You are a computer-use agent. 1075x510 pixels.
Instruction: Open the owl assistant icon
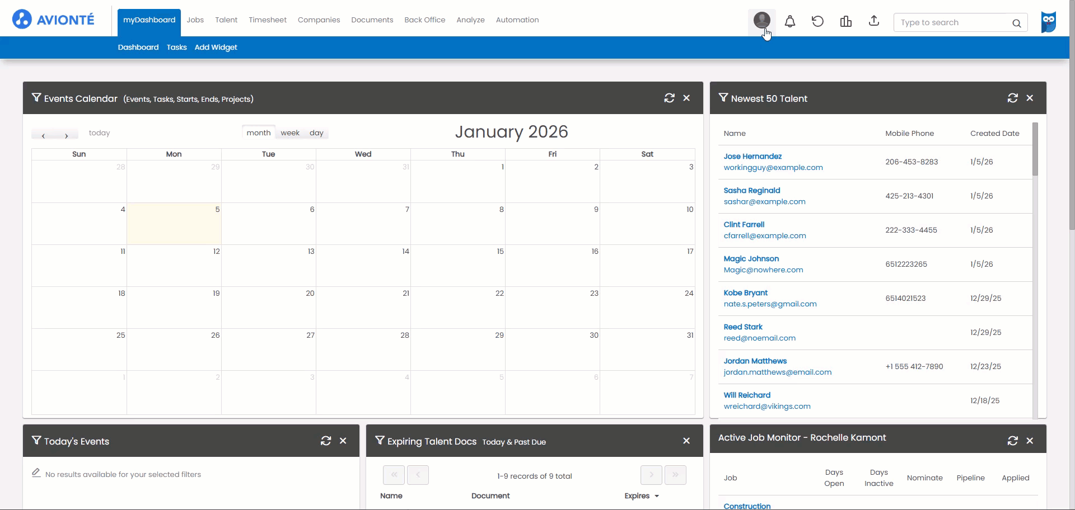point(1049,22)
